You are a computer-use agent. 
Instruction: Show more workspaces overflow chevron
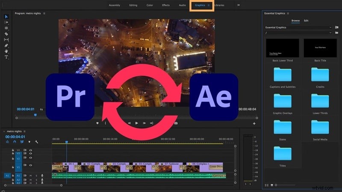point(239,5)
